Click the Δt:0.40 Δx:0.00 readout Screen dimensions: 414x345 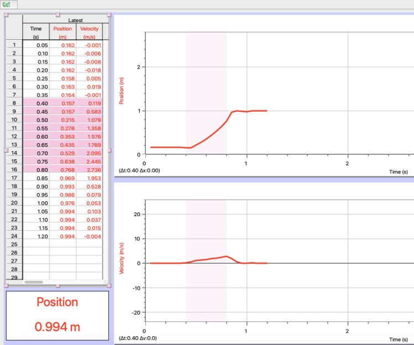(x=139, y=171)
